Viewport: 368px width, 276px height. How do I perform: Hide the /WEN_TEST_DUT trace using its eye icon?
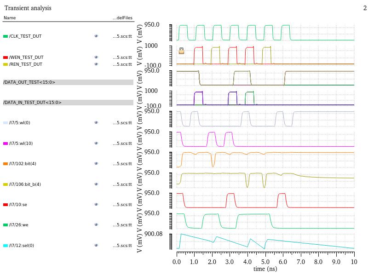[x=96, y=57]
